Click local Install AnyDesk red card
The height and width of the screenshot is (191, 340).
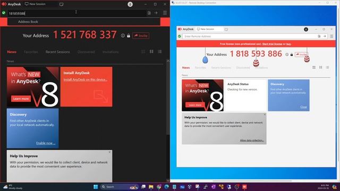86,86
